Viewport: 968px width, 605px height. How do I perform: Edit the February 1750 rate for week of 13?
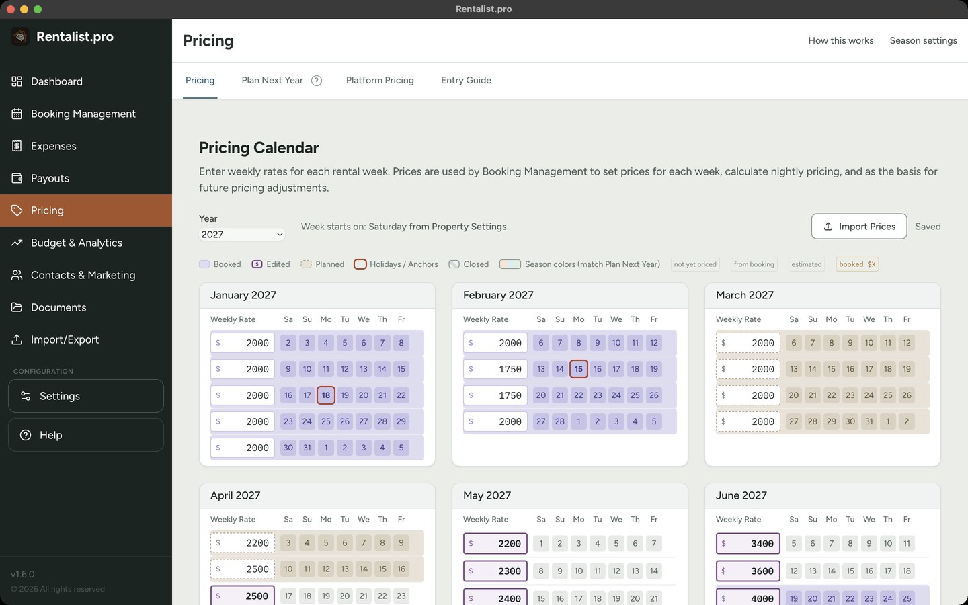495,369
